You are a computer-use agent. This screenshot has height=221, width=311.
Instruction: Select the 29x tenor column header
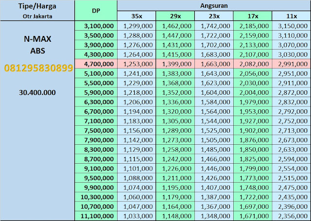point(175,16)
